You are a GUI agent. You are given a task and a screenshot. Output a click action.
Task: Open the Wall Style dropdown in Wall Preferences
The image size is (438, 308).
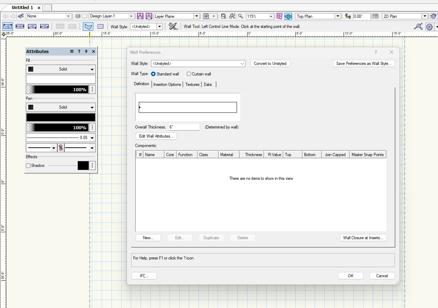[x=242, y=64]
